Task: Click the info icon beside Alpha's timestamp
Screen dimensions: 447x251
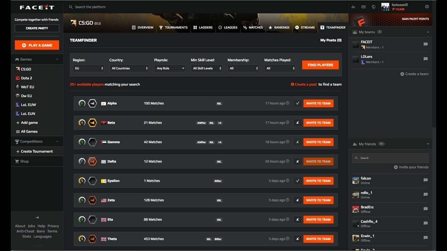Action: click(288, 103)
